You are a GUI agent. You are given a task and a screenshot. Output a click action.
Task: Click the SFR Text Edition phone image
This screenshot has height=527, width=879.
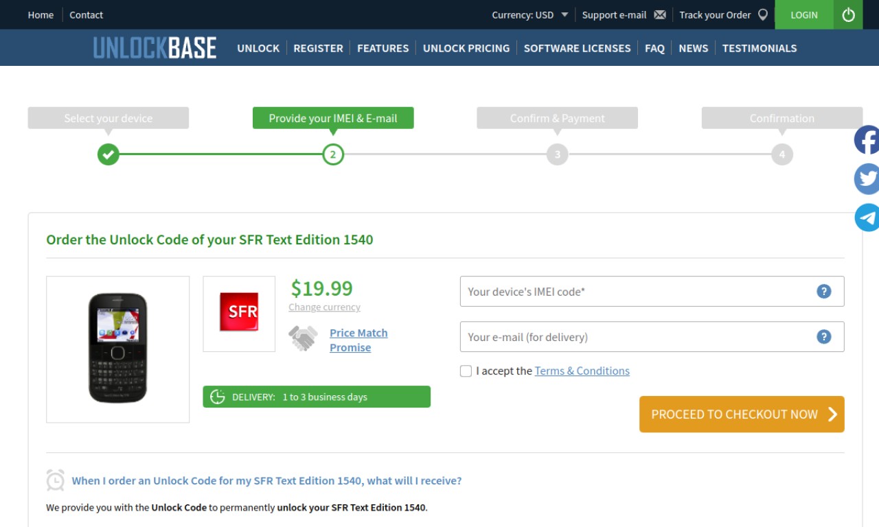pos(117,349)
